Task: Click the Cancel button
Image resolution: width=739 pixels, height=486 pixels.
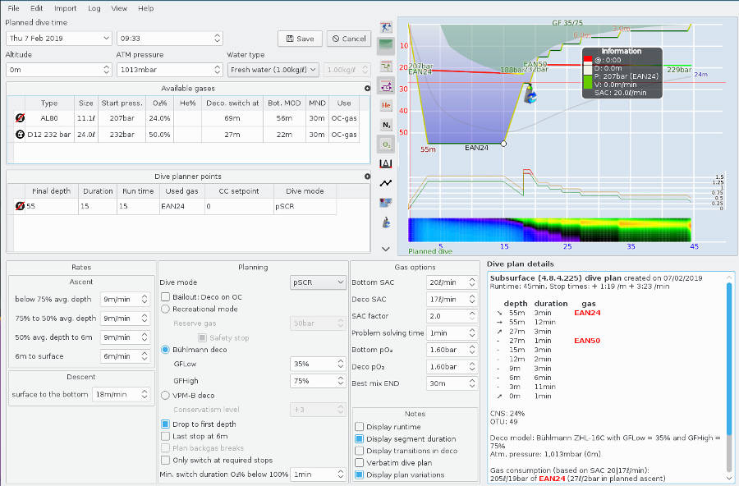Action: 348,38
